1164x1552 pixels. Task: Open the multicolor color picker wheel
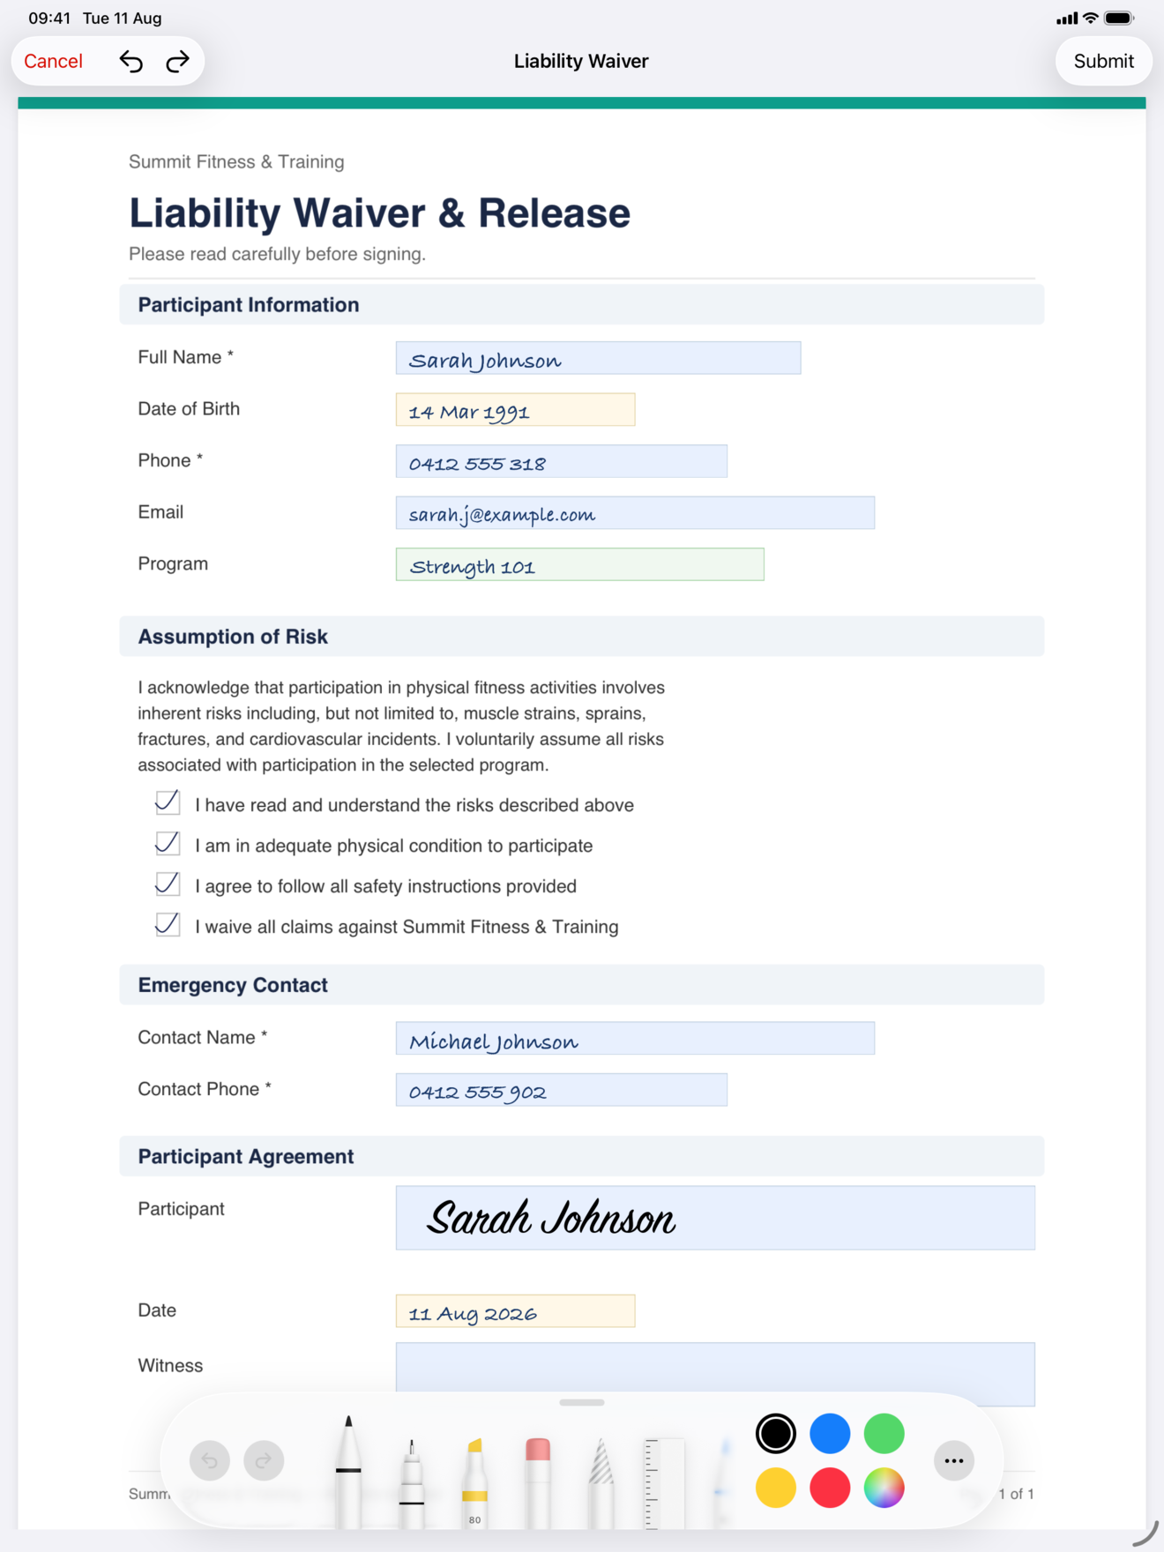[884, 1488]
